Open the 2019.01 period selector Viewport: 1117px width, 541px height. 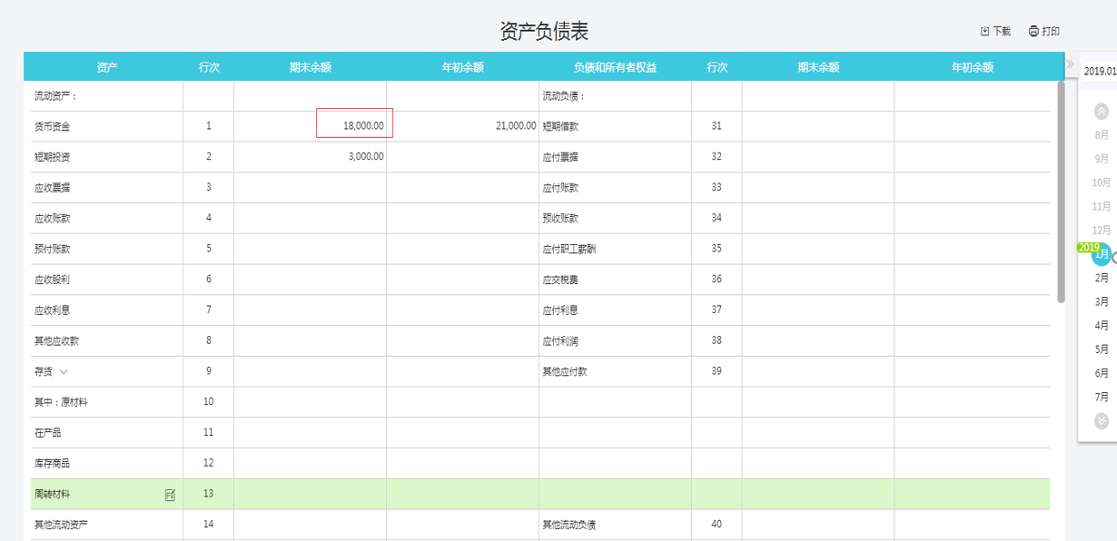(1099, 71)
